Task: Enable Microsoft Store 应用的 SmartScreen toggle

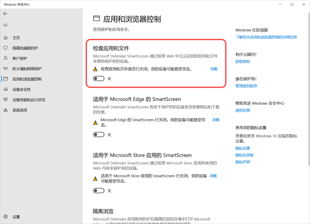Action: click(99, 191)
